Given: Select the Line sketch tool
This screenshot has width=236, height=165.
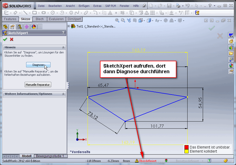Looking at the screenshot, I should (x=25, y=13).
